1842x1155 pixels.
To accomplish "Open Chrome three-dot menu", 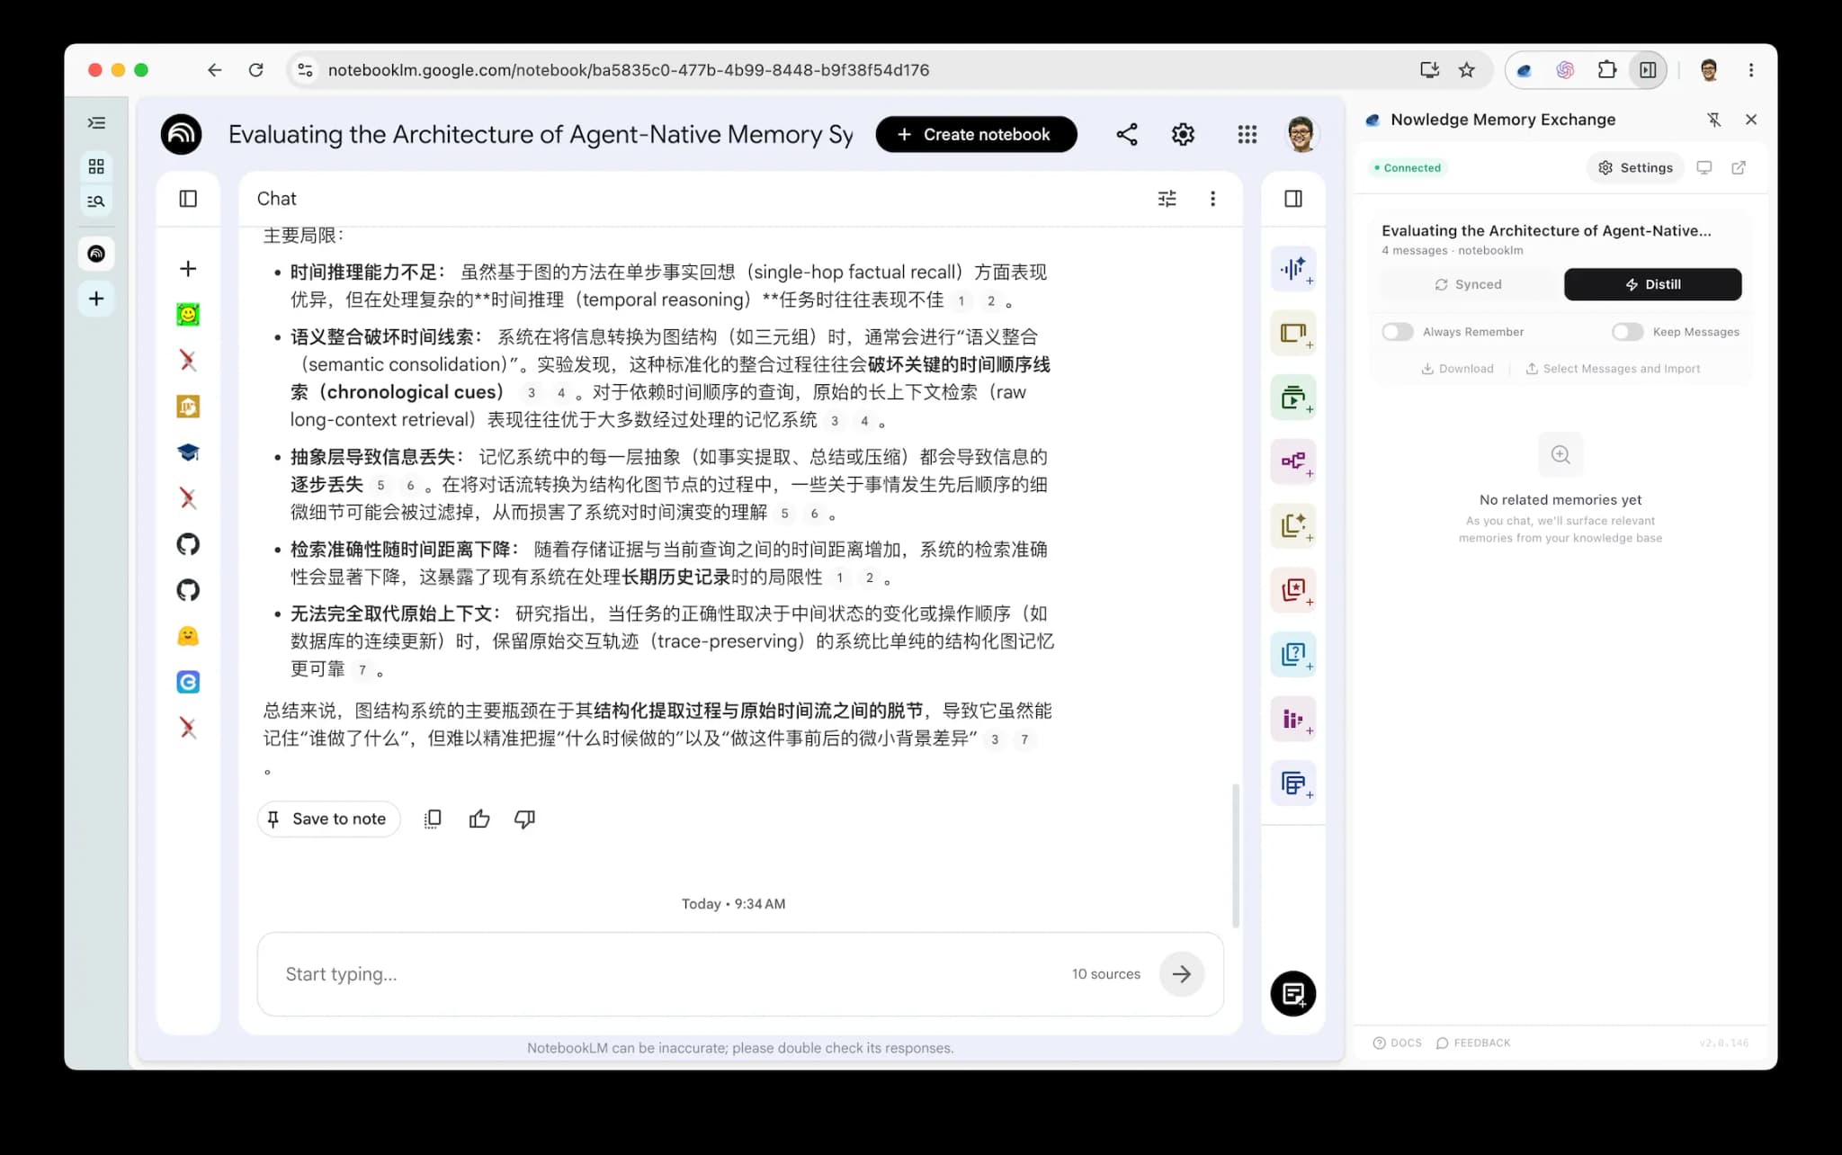I will click(x=1751, y=70).
